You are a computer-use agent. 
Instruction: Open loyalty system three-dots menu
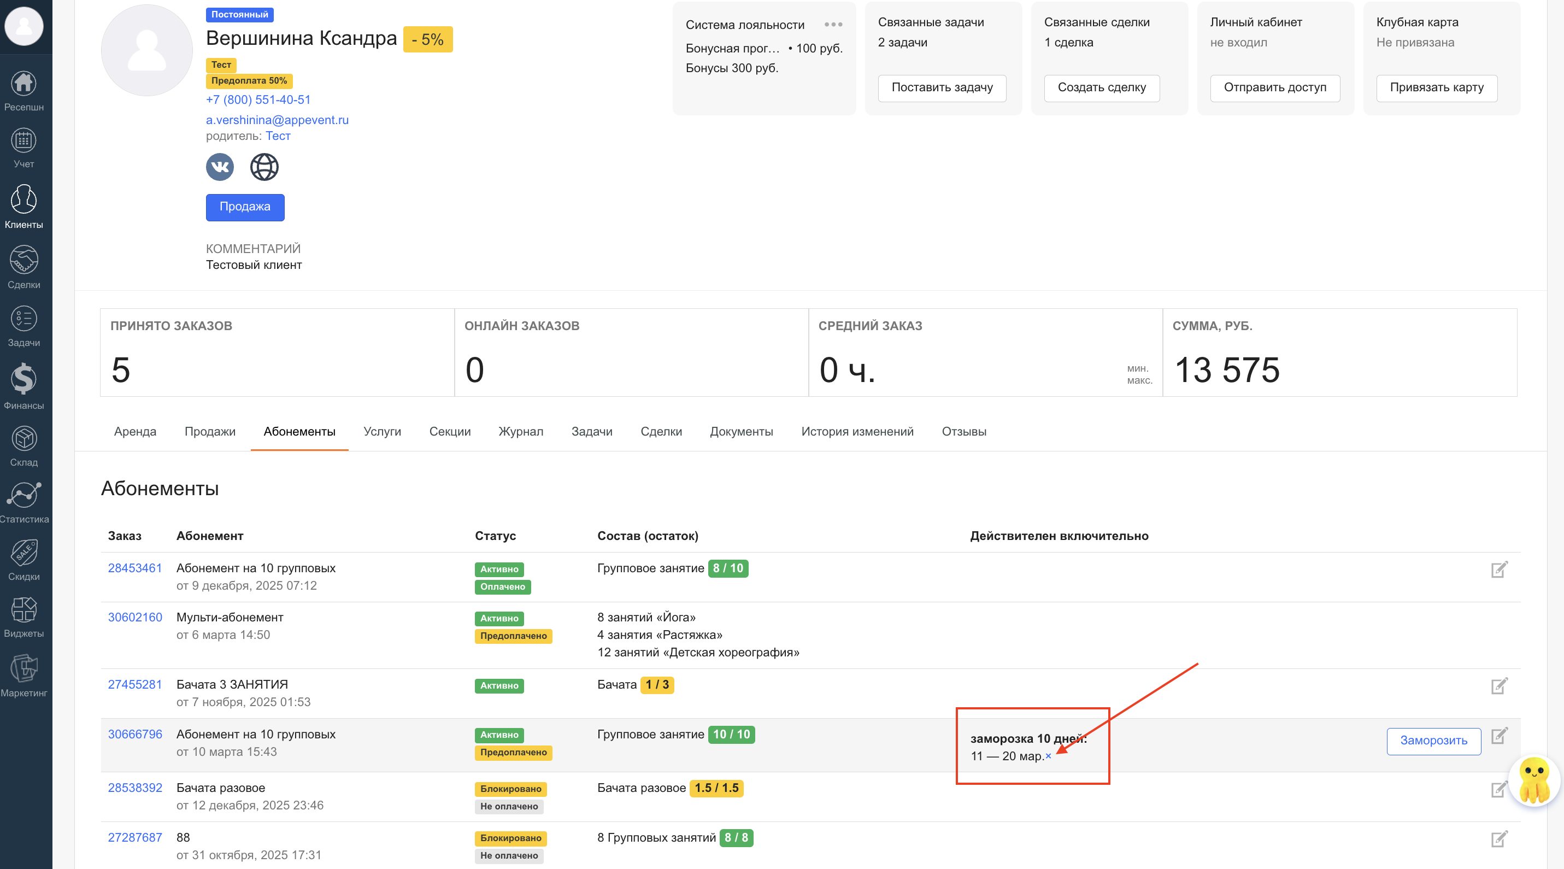tap(833, 25)
